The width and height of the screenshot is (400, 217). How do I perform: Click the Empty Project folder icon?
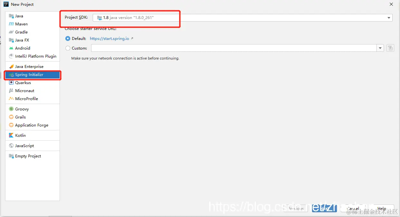coord(11,156)
